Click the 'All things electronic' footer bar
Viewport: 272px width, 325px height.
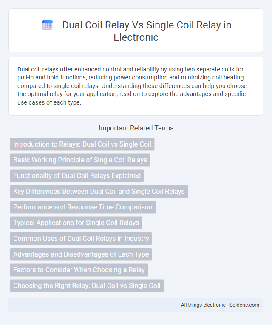coord(136,305)
